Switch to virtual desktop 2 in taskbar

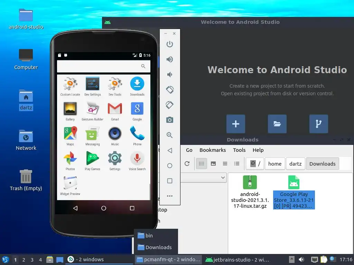pyautogui.click(x=24, y=260)
